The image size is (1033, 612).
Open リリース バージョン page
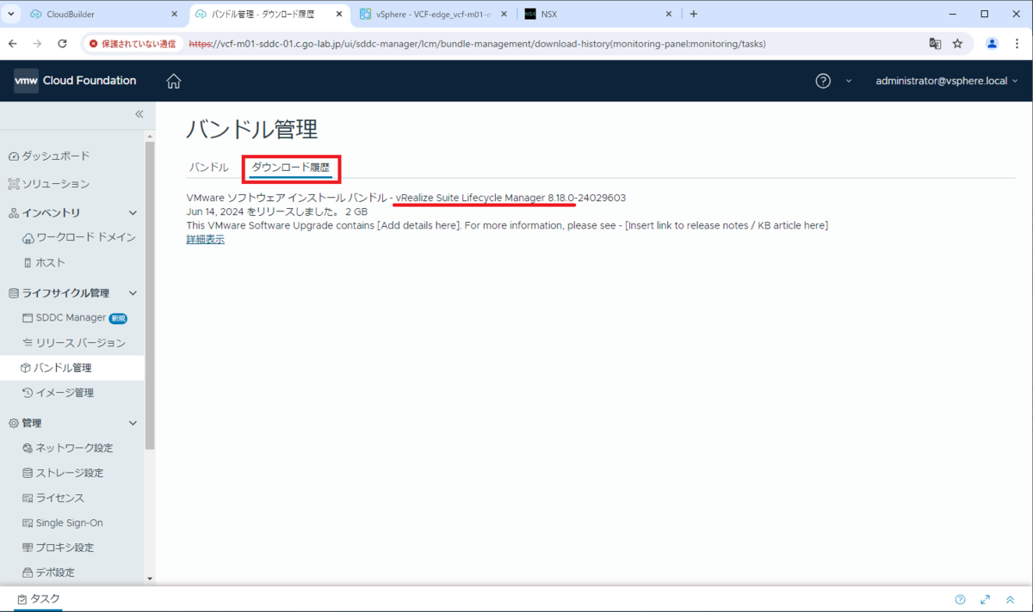74,343
